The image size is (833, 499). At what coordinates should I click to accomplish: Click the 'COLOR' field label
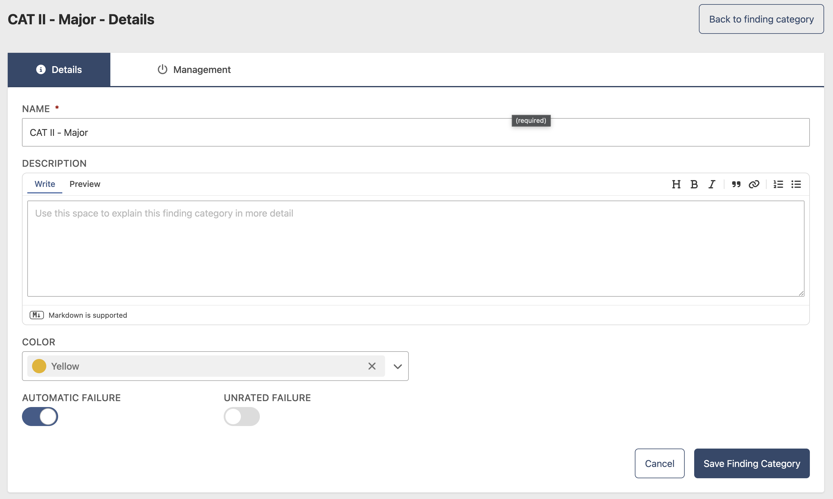39,342
